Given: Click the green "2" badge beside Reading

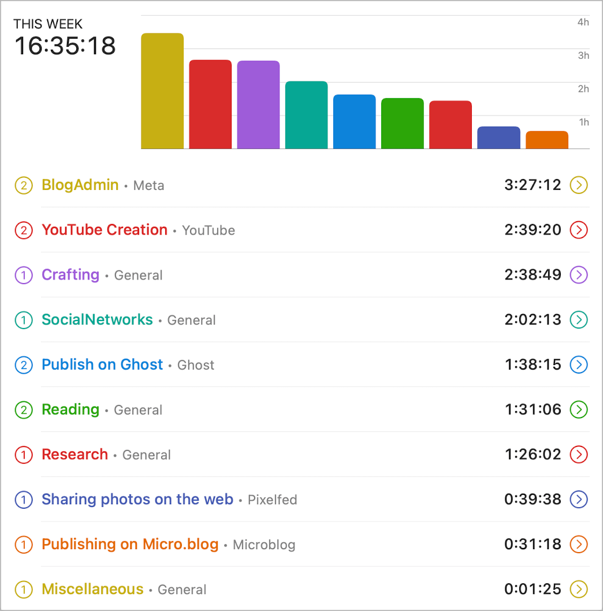Looking at the screenshot, I should [x=23, y=409].
